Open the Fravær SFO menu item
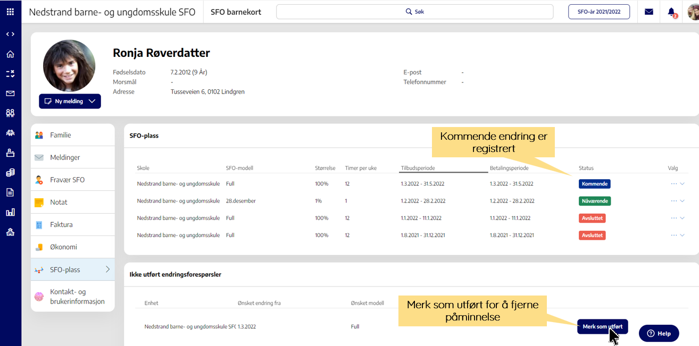Viewport: 699px width, 346px height. pos(73,180)
